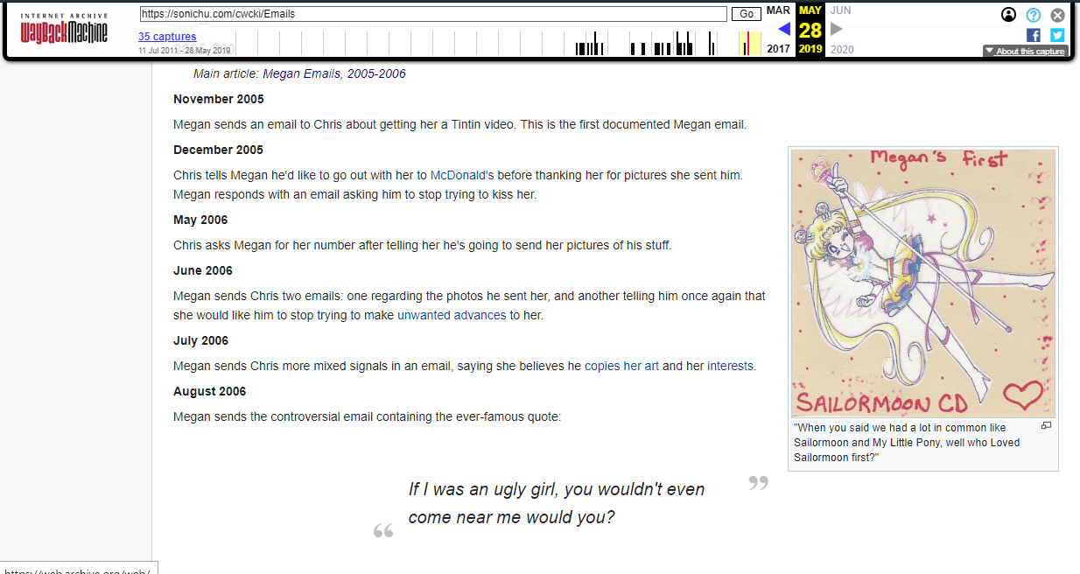Open Megan's first Sailormoon CD thumbnail
The height and width of the screenshot is (574, 1080).
tap(923, 283)
